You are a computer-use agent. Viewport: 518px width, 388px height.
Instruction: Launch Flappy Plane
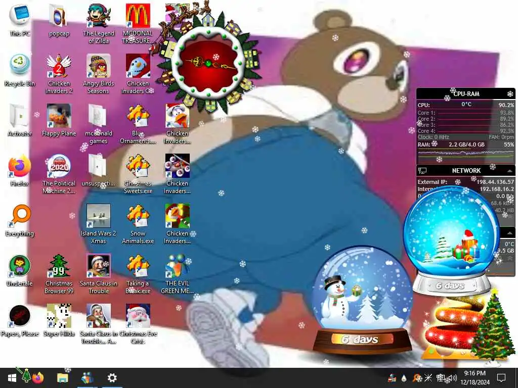coord(59,120)
